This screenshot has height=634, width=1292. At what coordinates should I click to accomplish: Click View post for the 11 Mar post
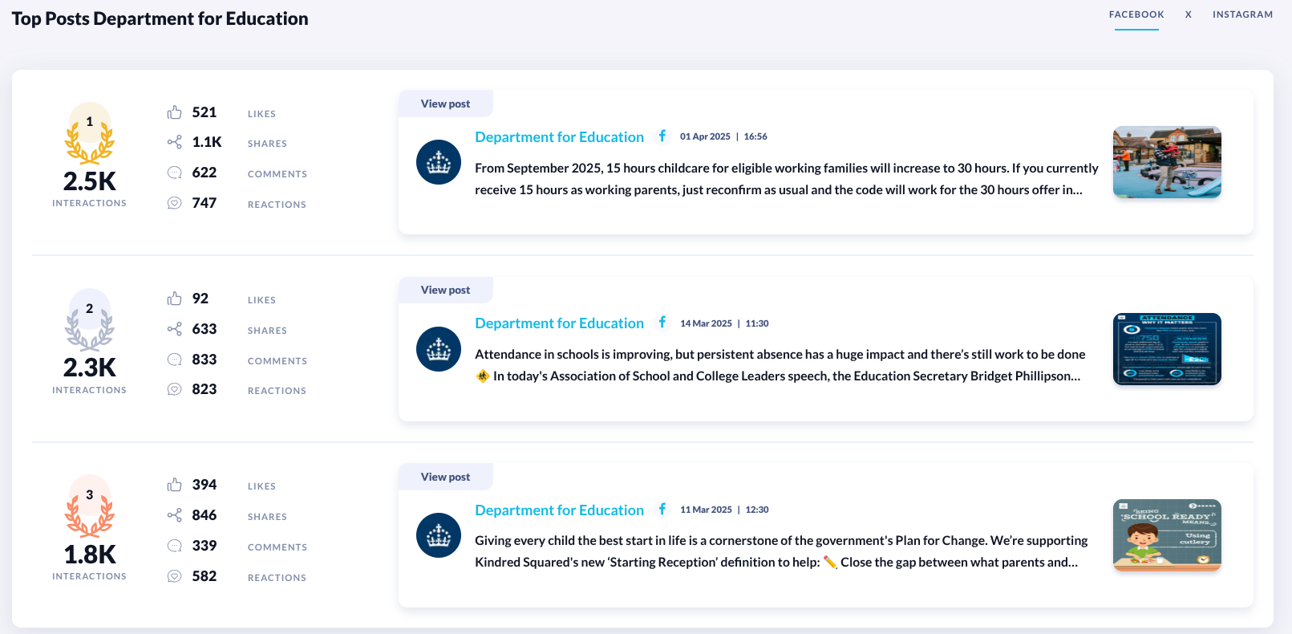[x=445, y=477]
